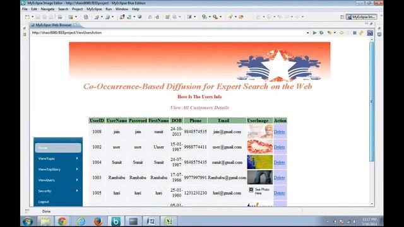Click Logout in the sidebar
Viewport: 404px width, 227px height.
click(44, 202)
